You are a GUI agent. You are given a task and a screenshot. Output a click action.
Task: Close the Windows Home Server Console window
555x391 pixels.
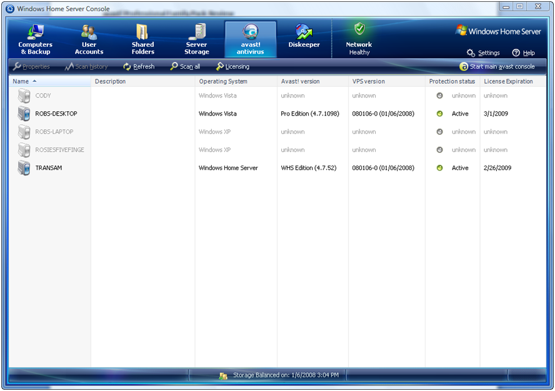[538, 6]
